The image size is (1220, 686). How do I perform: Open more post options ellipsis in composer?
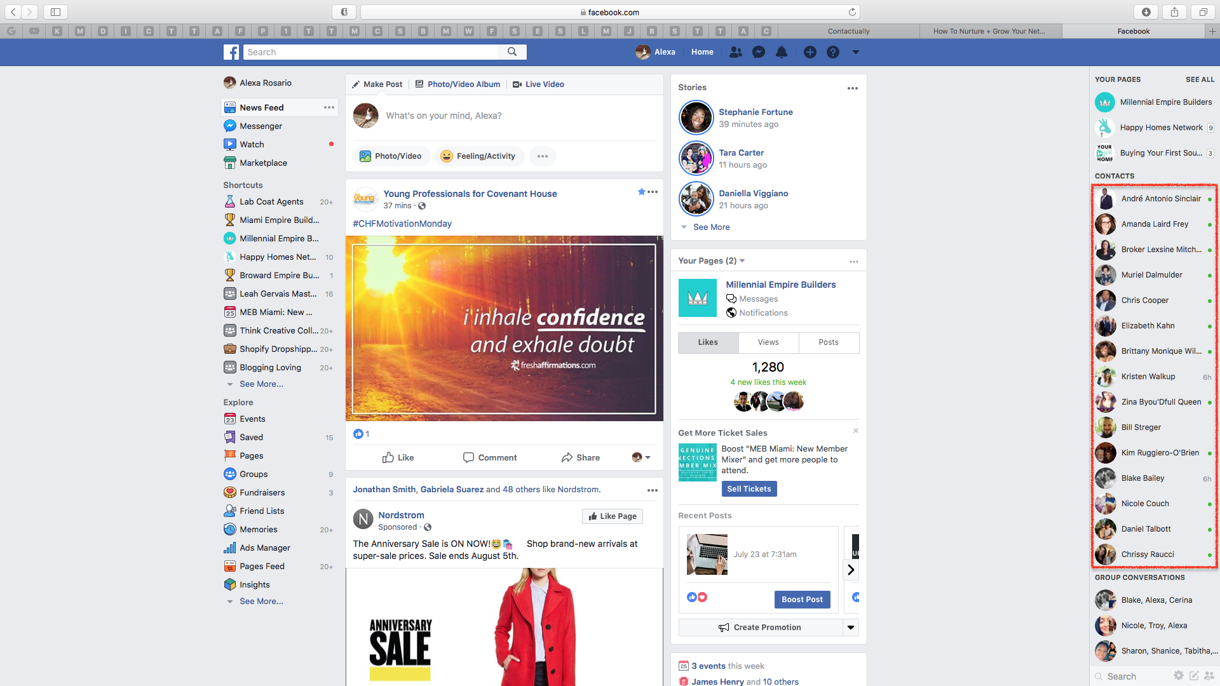pos(542,156)
